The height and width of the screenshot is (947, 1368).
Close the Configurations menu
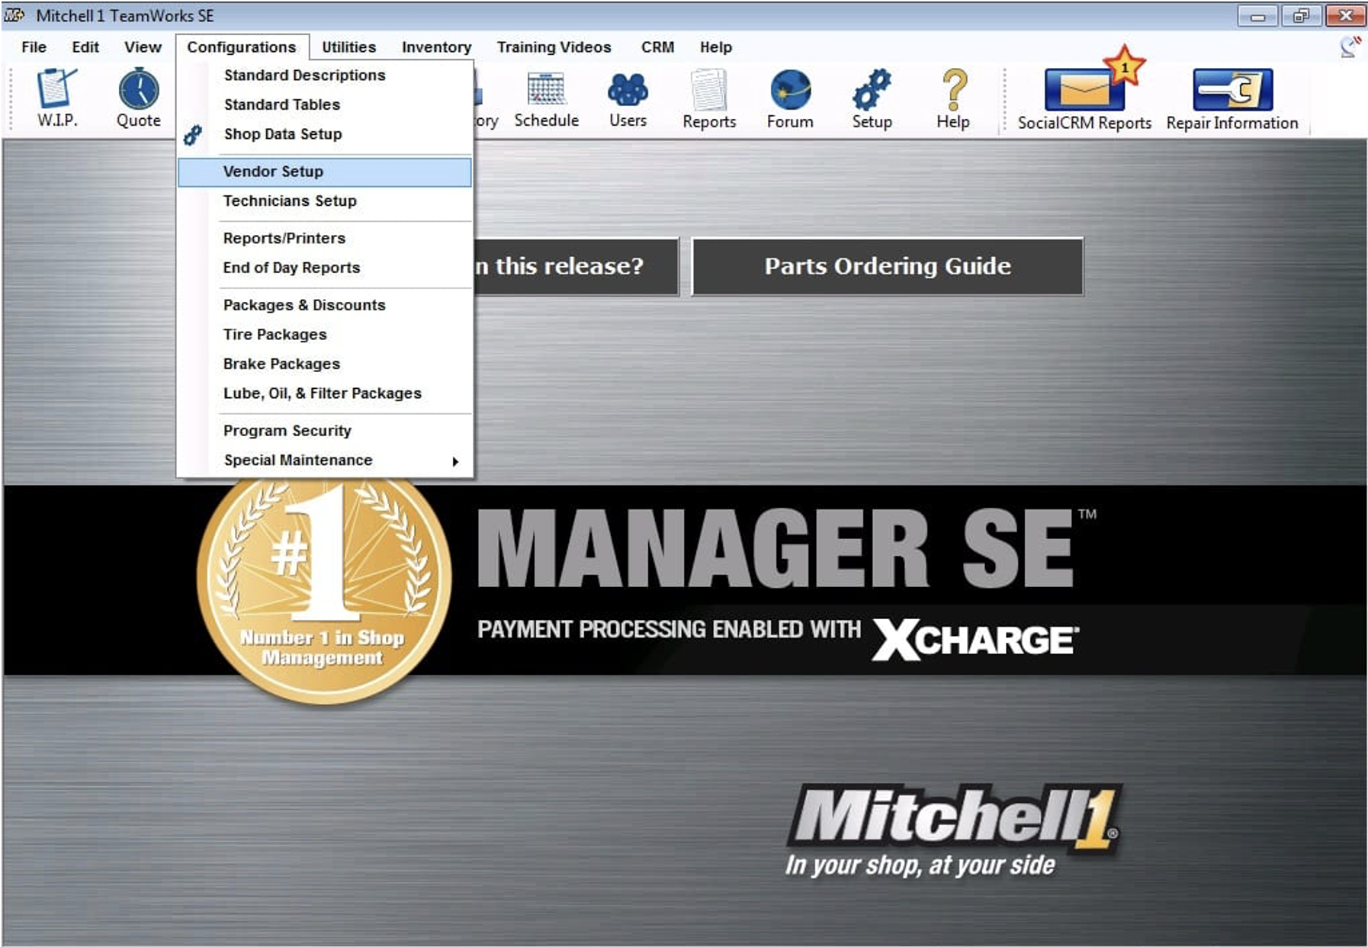click(x=242, y=47)
